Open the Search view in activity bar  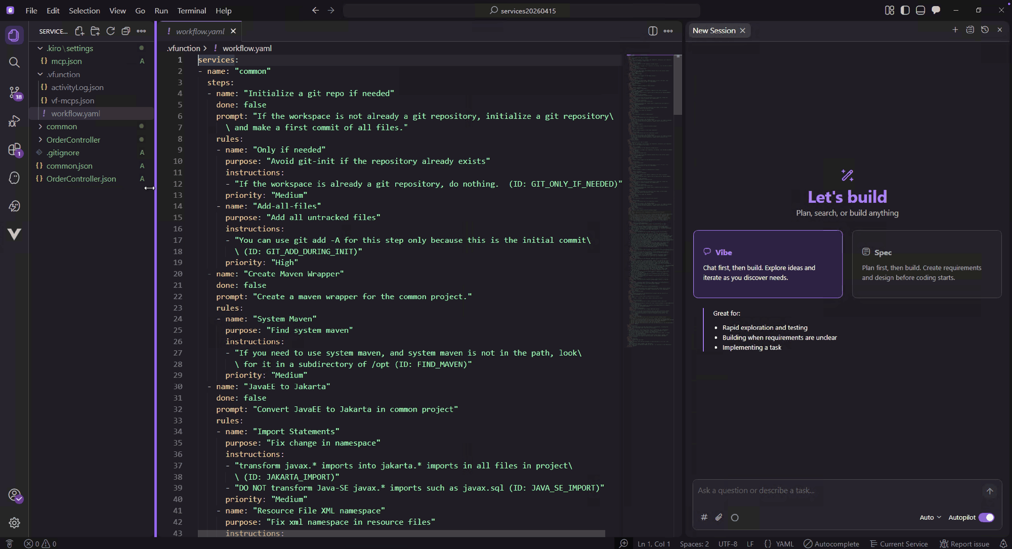coord(14,62)
